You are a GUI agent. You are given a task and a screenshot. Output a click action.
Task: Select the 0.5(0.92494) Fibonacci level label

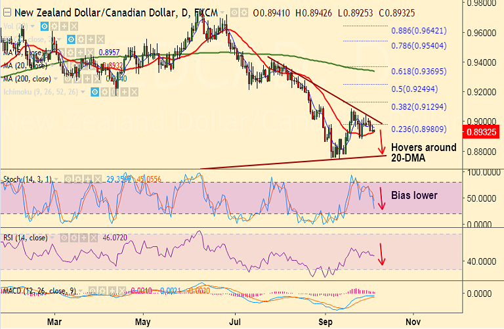(415, 89)
